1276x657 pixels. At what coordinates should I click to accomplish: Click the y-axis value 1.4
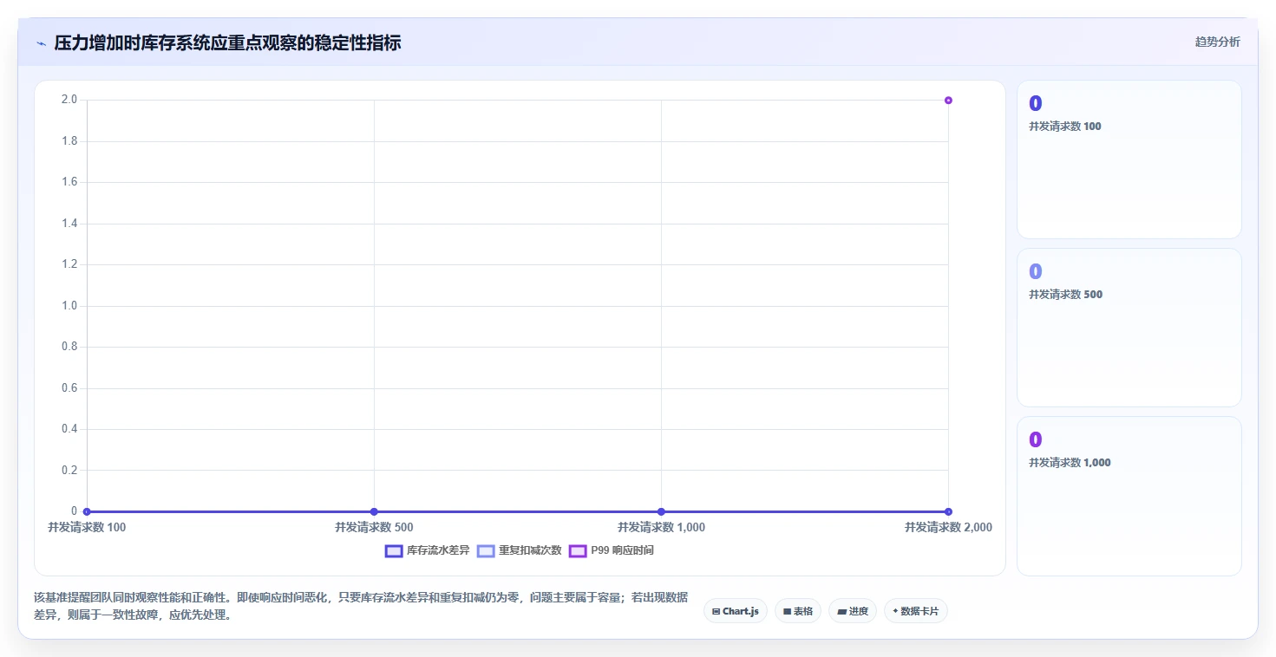click(69, 224)
